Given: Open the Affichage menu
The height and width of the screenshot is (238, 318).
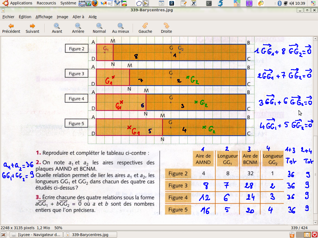Looking at the screenshot, I should 44,17.
